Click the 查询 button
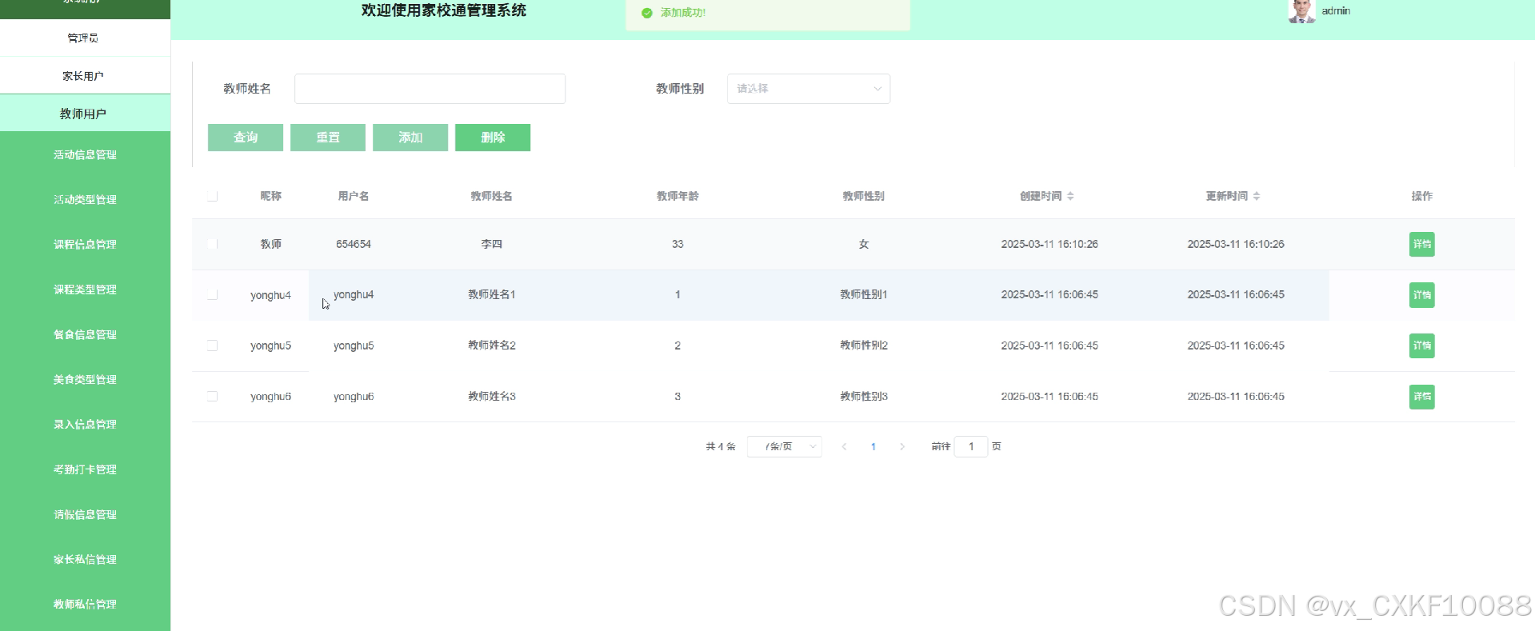The image size is (1535, 631). pos(246,138)
